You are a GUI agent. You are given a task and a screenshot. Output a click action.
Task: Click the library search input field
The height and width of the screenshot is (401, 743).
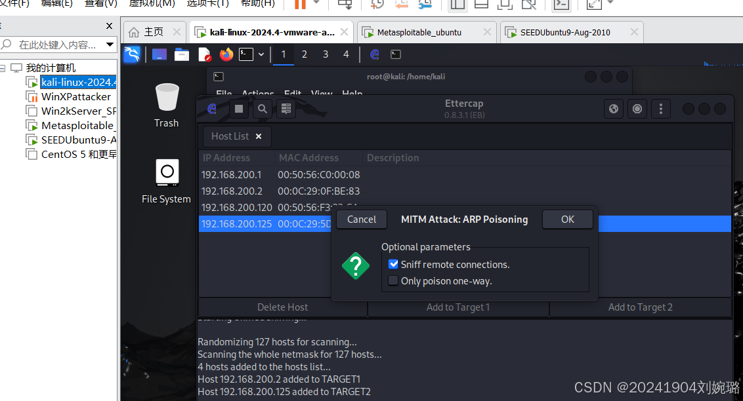(x=58, y=45)
